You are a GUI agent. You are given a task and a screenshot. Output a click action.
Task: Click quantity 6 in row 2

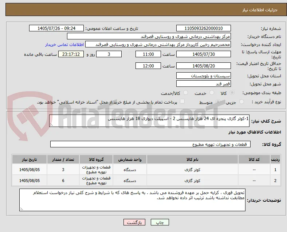click(x=63, y=181)
